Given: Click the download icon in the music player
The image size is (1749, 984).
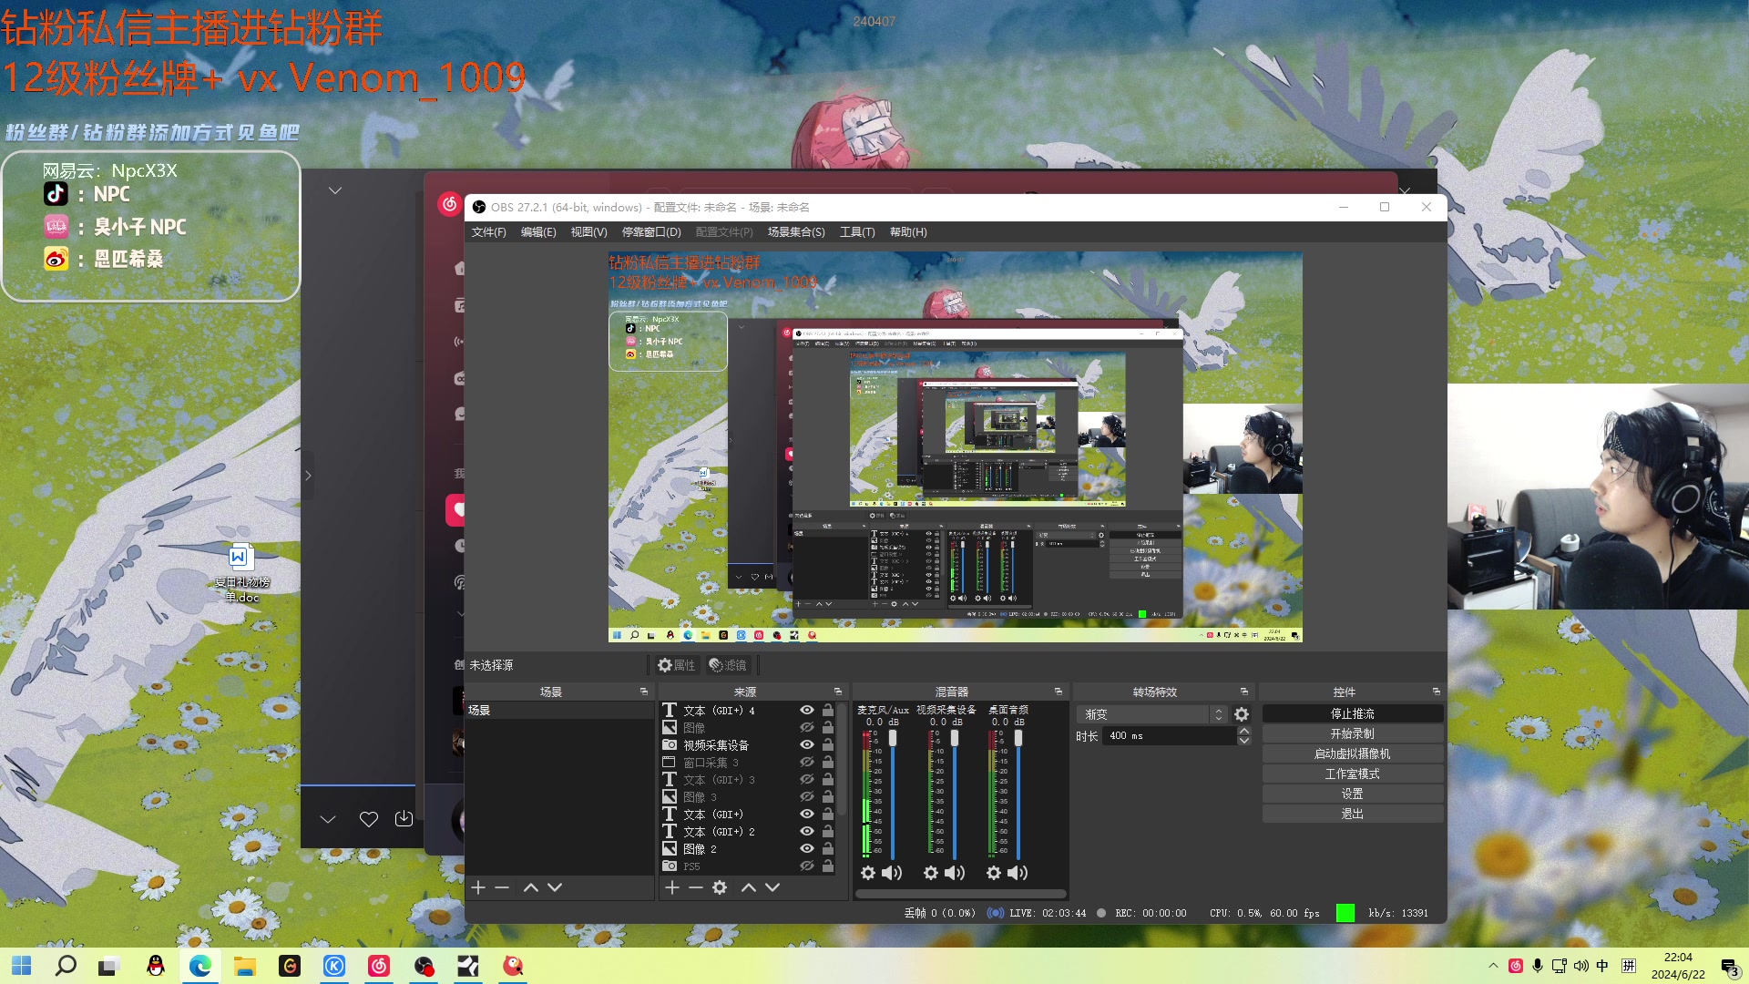Looking at the screenshot, I should [x=404, y=818].
